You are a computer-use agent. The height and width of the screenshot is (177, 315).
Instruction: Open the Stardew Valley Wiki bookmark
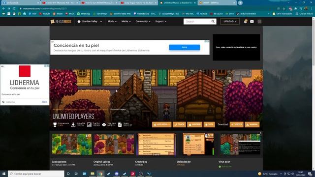[120, 14]
